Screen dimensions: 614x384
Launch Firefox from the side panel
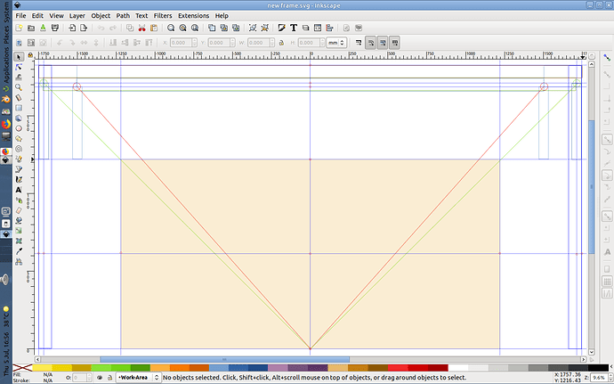pos(6,122)
